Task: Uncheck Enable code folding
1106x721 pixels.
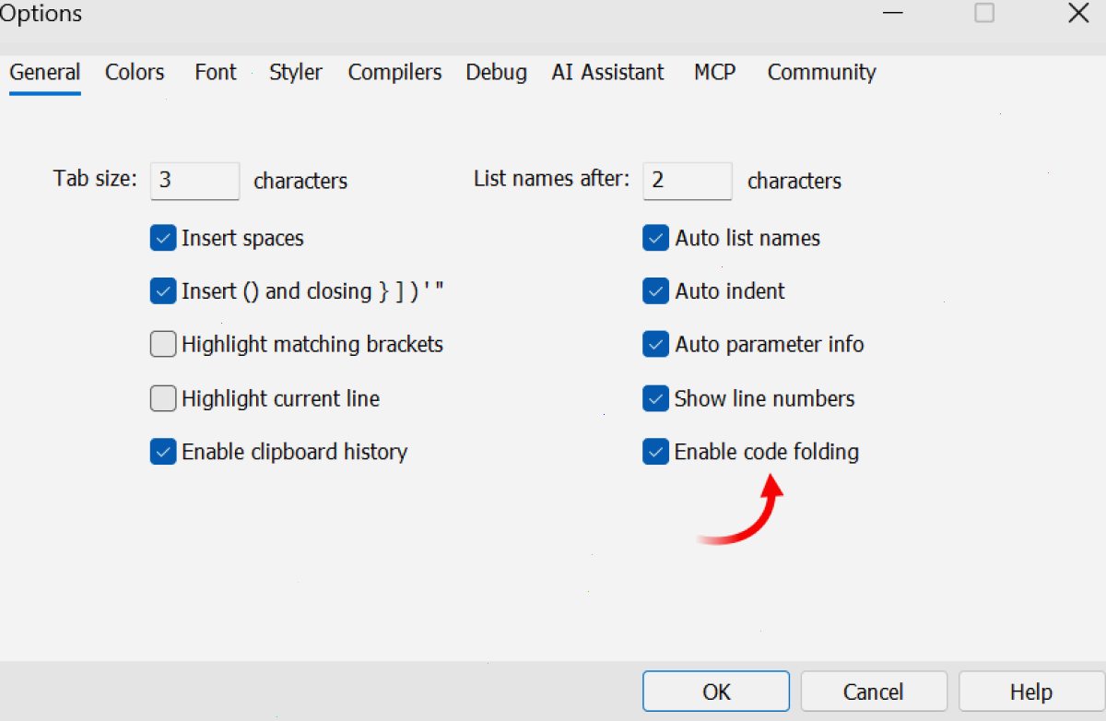Action: [655, 452]
